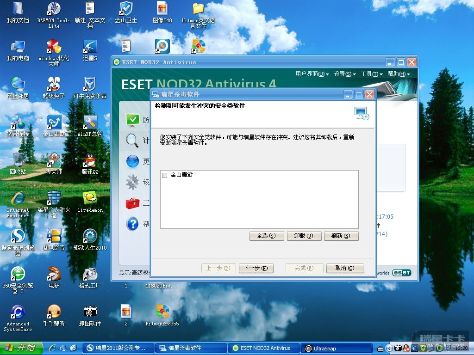Open the 用户界面(U) dropdown menu in ESET

coord(312,74)
